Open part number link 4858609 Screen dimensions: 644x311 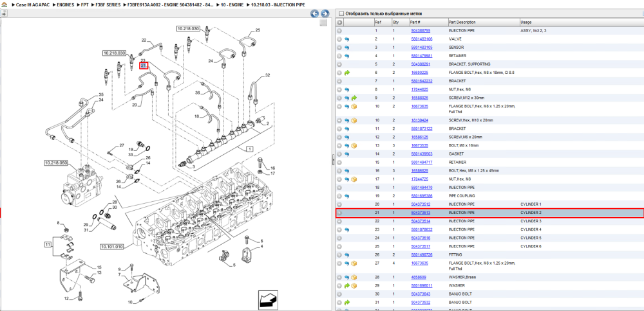(x=419, y=277)
